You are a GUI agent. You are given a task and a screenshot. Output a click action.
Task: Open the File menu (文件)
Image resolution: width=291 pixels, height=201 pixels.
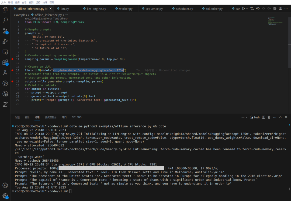coord(3,2)
